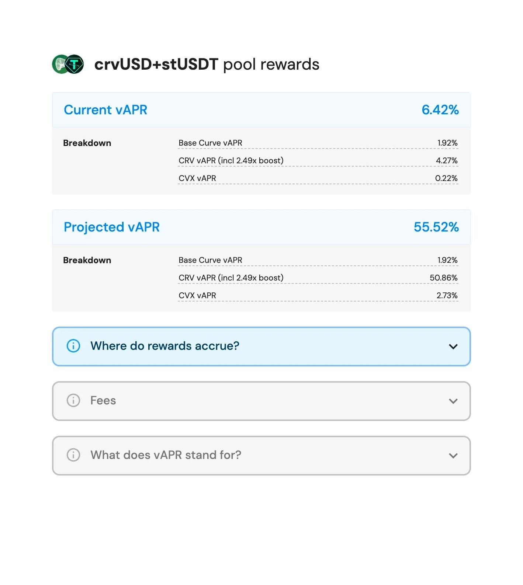
Task: Click CVX vAPR row showing 2.73%
Action: click(318, 296)
